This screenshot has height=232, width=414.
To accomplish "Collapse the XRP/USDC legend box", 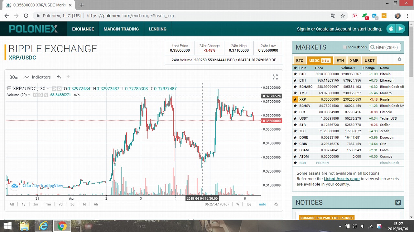I will point(9,89).
